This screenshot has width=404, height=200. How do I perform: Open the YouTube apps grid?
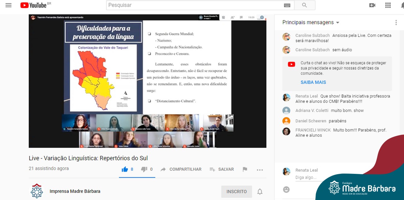coord(388,5)
